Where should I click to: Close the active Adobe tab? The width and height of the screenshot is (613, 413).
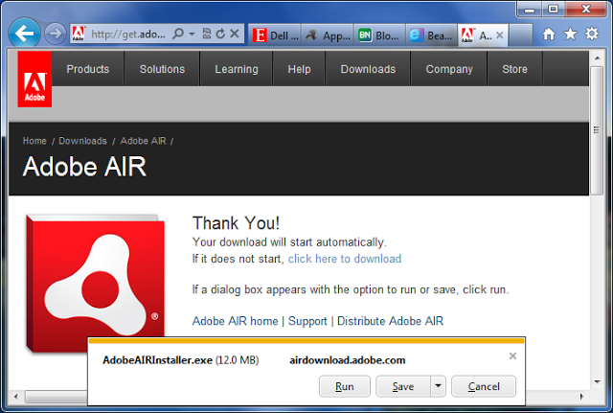click(499, 35)
